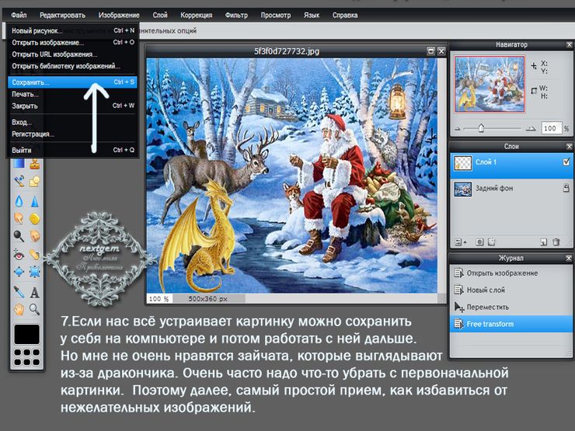Click the black foreground color swatch

tap(26, 334)
